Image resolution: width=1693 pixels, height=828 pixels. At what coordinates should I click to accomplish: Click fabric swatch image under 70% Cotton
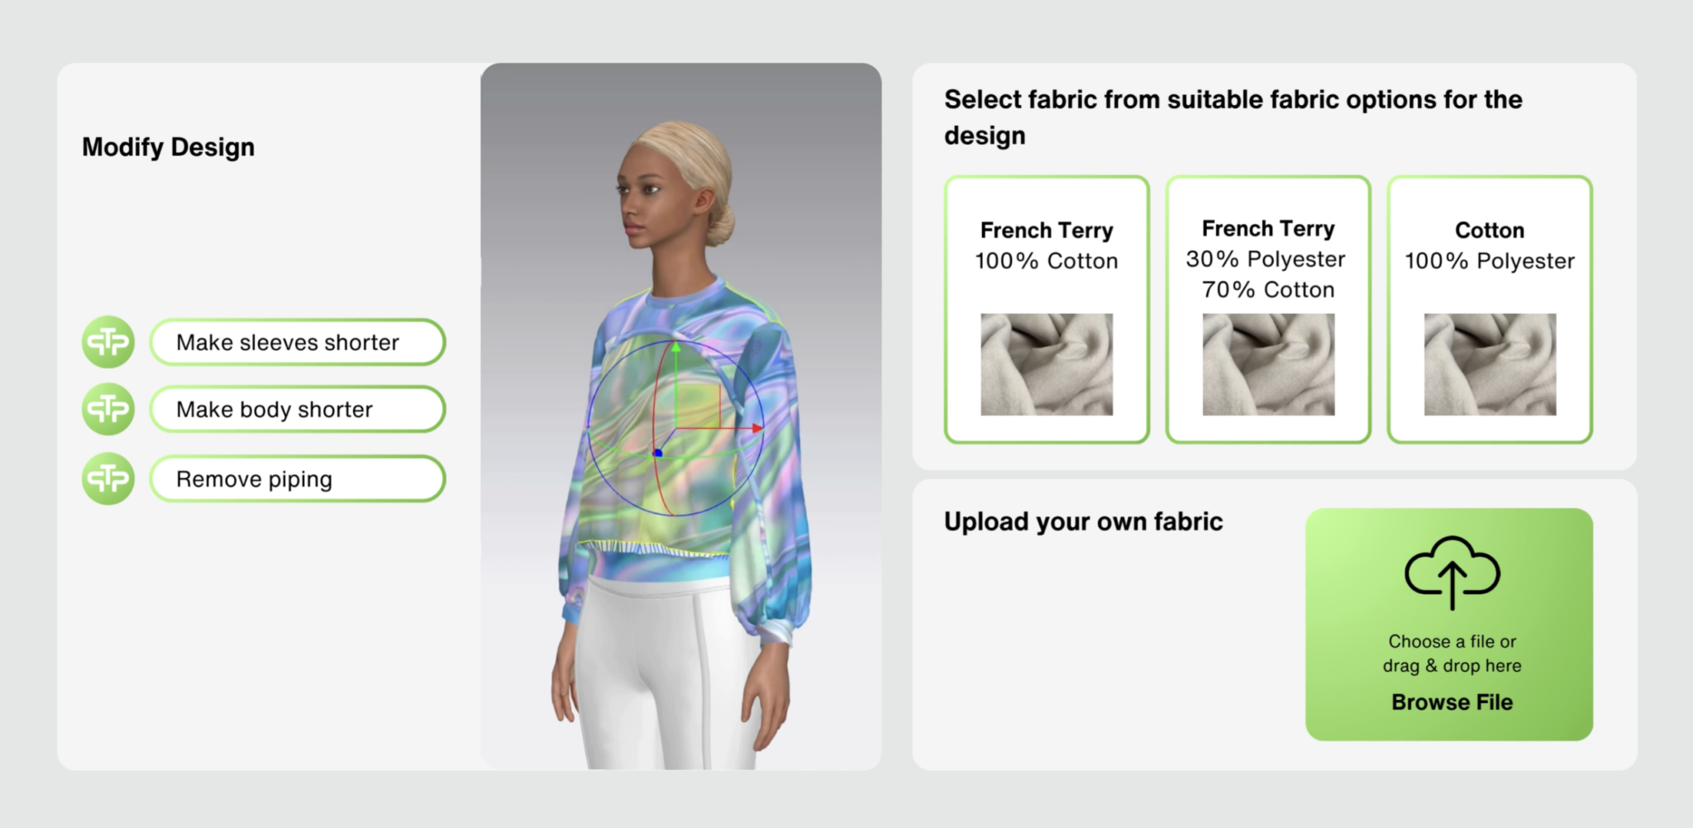coord(1268,364)
